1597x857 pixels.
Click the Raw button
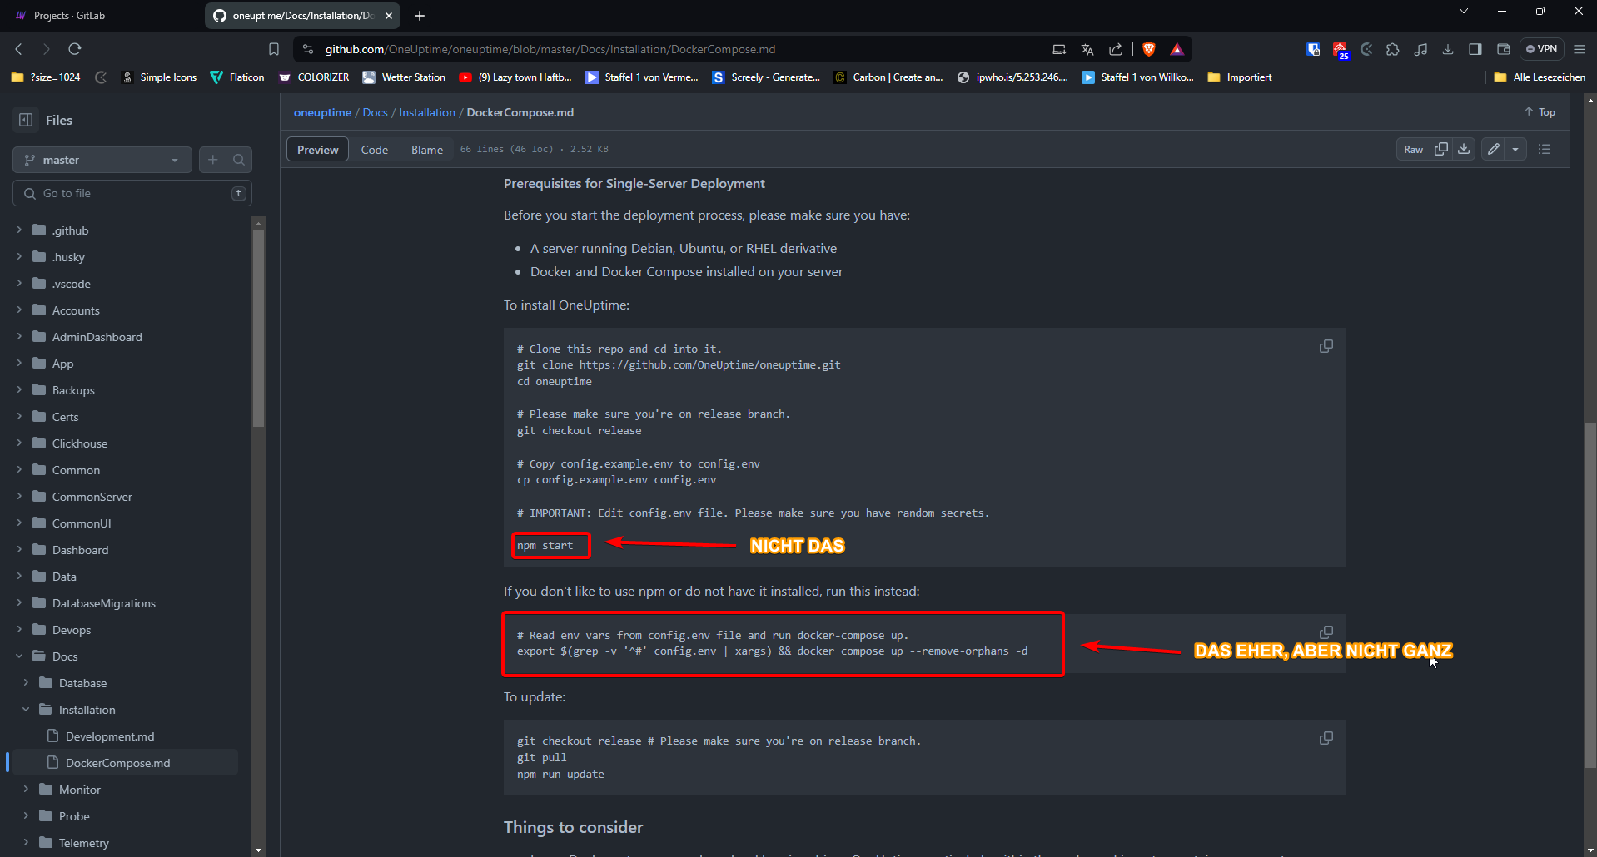click(1413, 150)
